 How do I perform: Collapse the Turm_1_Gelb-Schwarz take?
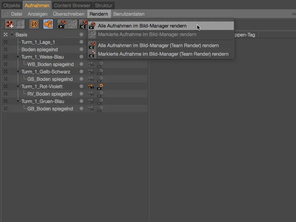(x=18, y=71)
